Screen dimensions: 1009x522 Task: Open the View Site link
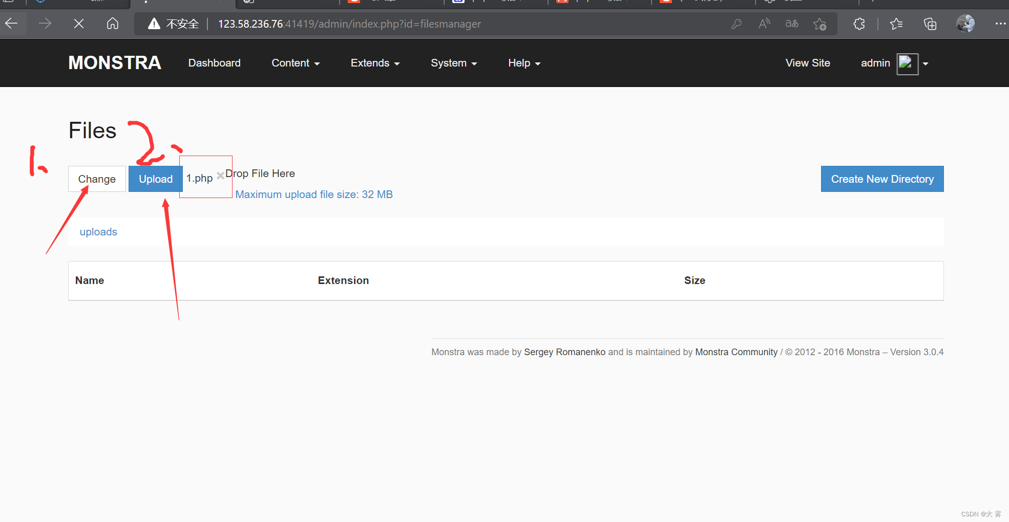(x=808, y=63)
